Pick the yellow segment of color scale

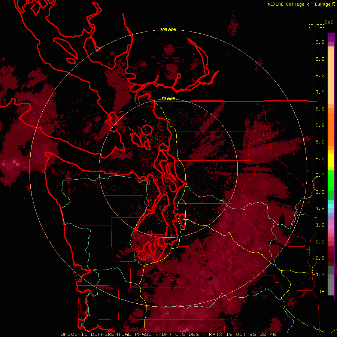[x=331, y=160]
